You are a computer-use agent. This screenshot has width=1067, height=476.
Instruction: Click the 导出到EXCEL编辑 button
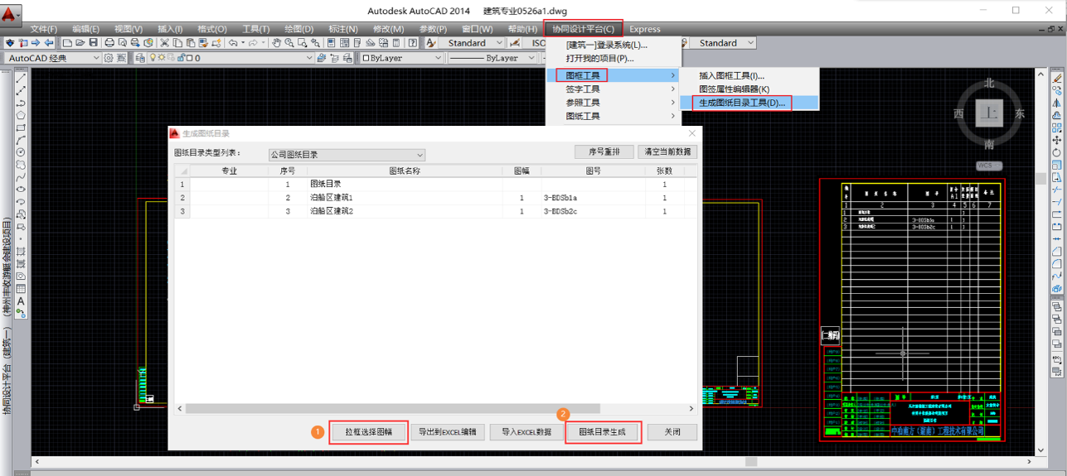(x=448, y=432)
